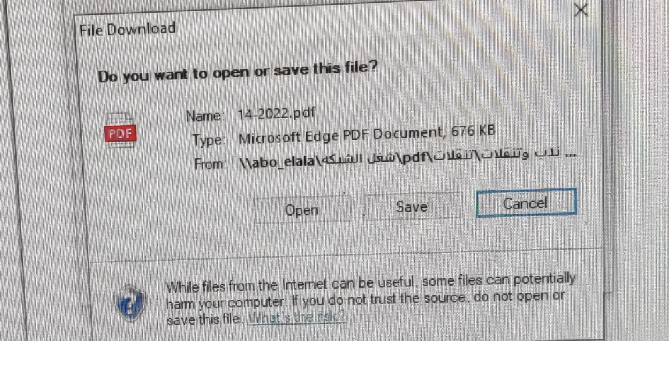Click the "Name:" field label
Image resolution: width=669 pixels, height=384 pixels.
pyautogui.click(x=205, y=116)
